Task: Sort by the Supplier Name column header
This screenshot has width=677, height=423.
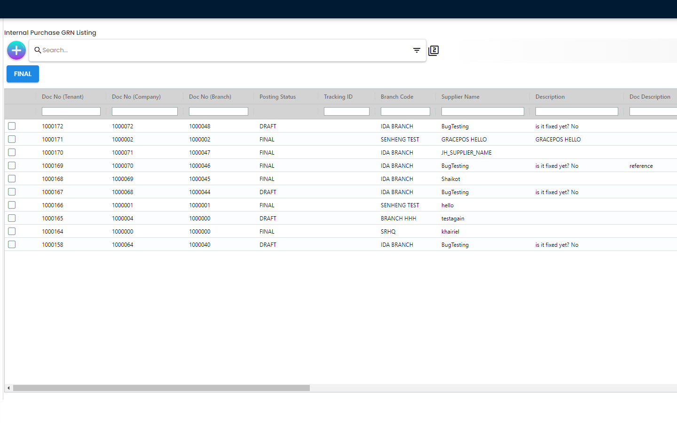Action: click(x=460, y=97)
